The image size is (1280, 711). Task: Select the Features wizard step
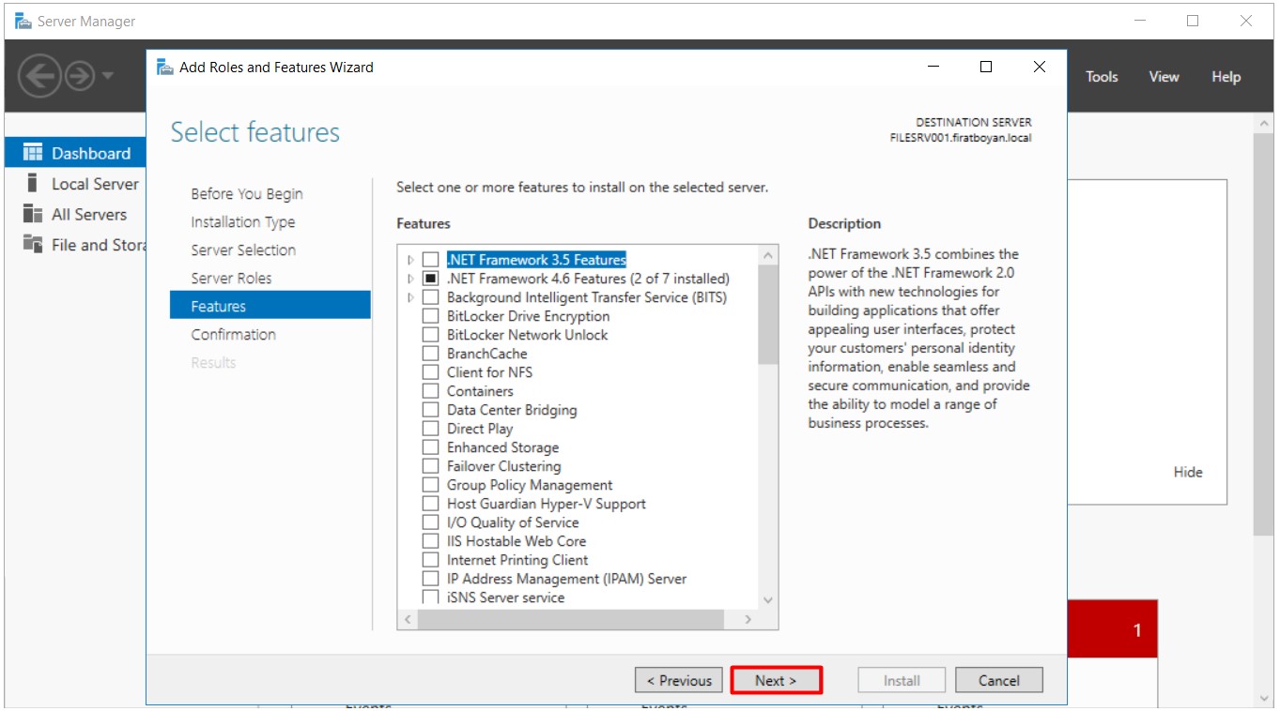[270, 306]
